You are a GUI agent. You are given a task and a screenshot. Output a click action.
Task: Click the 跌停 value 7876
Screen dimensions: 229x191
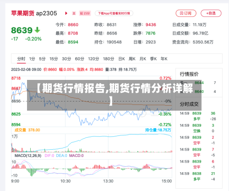click(x=151, y=33)
